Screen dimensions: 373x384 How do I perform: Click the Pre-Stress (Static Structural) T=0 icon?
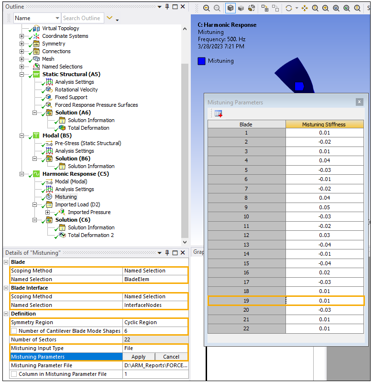pyautogui.click(x=49, y=143)
